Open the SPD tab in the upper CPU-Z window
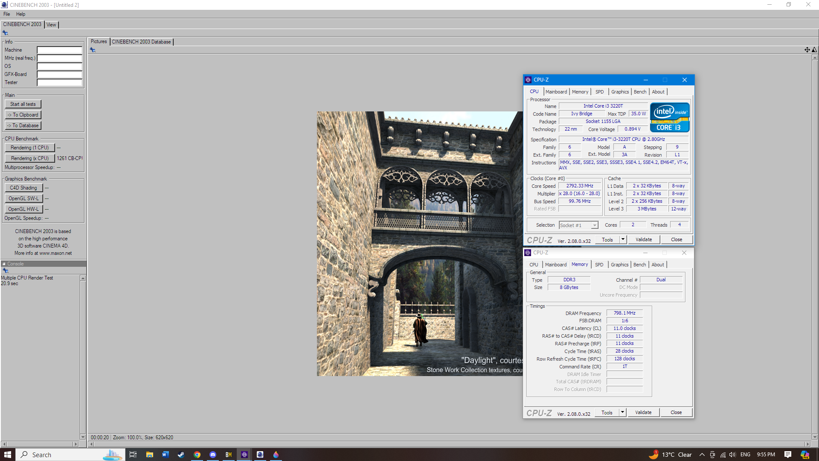Image resolution: width=819 pixels, height=461 pixels. point(599,92)
